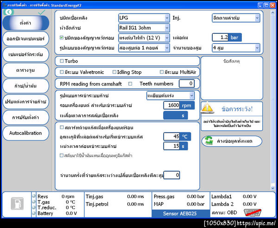Enable the Valvetronic checkbox

pos(62,72)
